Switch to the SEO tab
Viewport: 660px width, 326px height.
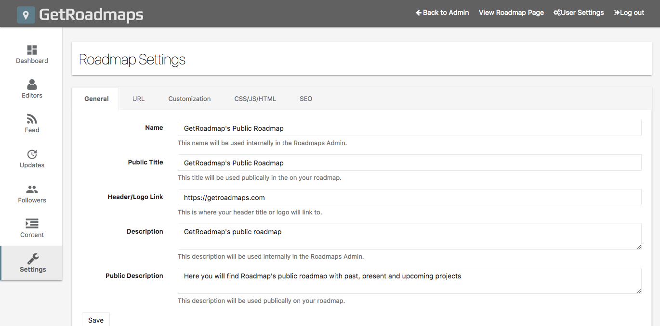[x=306, y=99]
